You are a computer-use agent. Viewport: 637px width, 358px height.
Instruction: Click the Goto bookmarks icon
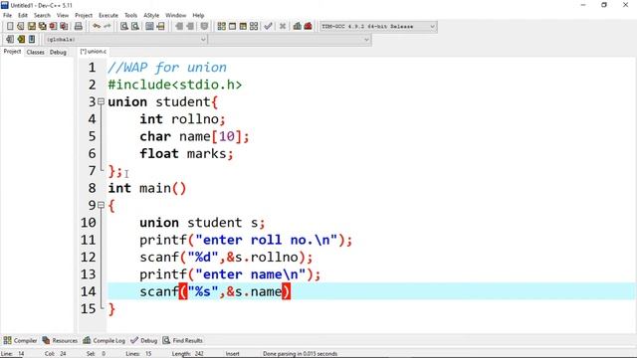[x=32, y=40]
